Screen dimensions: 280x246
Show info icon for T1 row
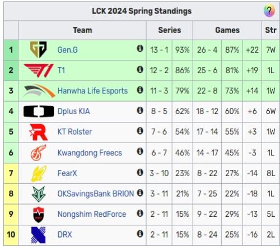(x=140, y=69)
